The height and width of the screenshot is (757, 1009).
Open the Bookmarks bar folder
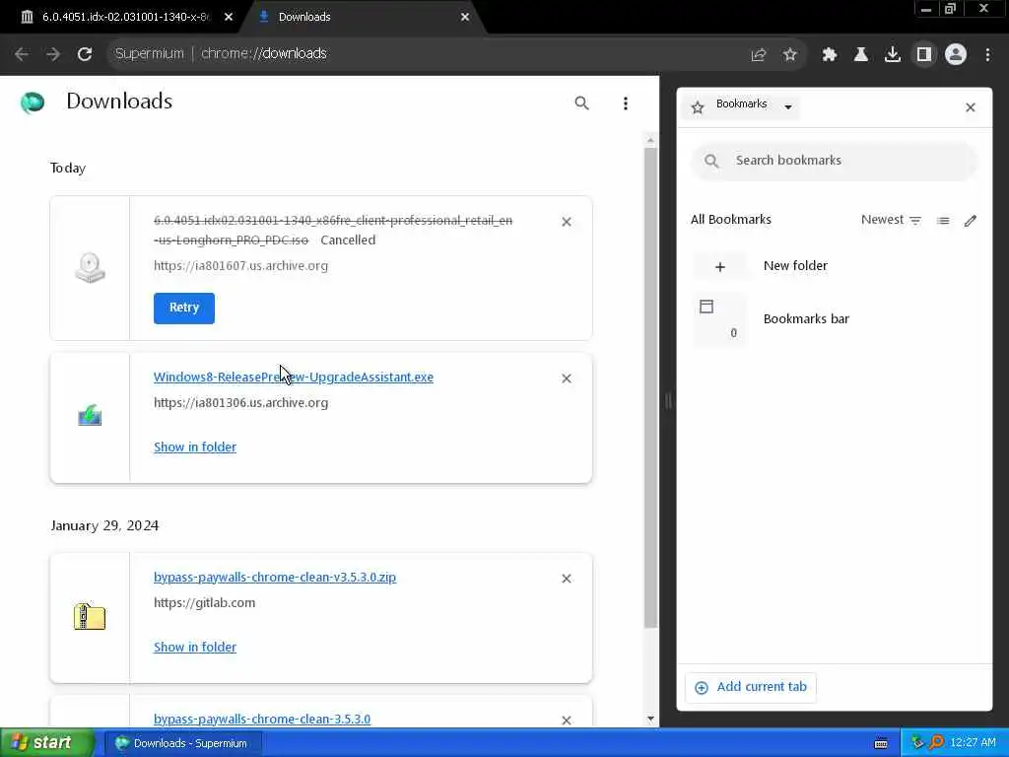834,319
